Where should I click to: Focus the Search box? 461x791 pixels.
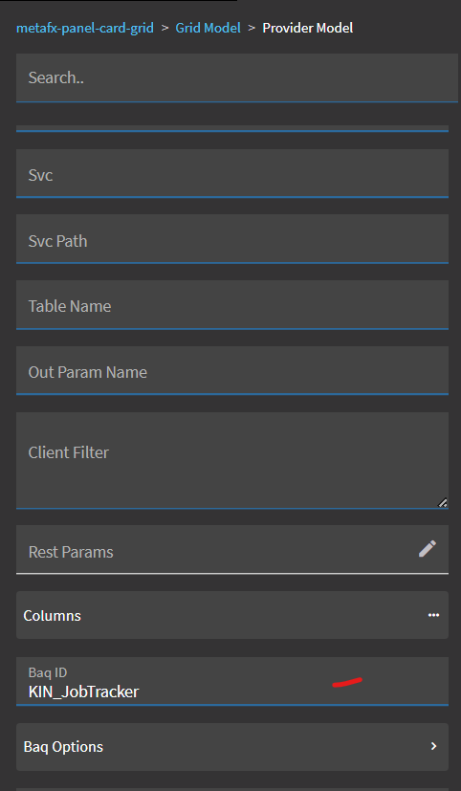[x=236, y=77]
